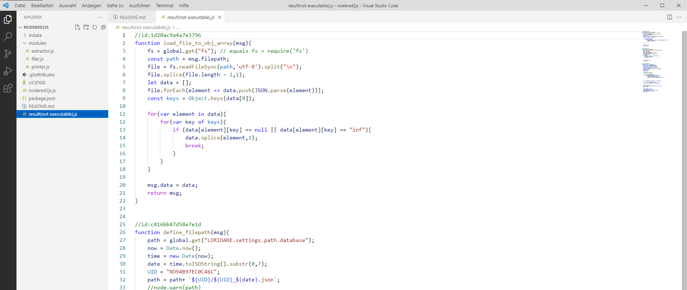Close the result(not executable).js tab
The height and width of the screenshot is (290, 687).
click(219, 17)
